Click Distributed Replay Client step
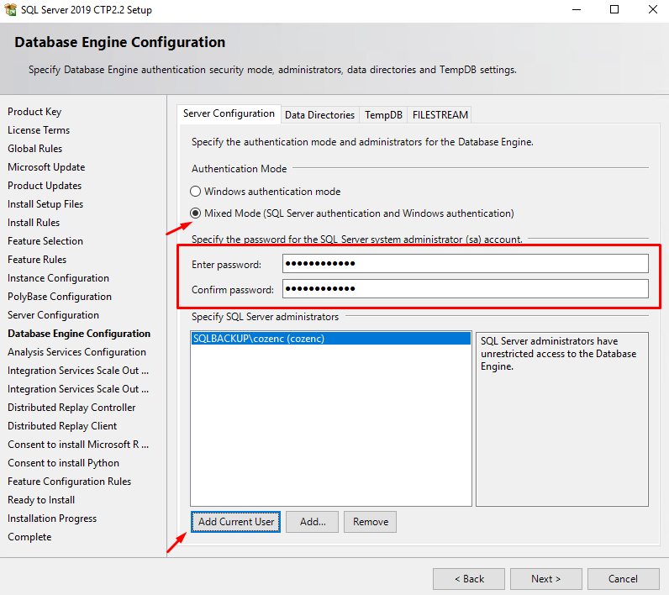Image resolution: width=669 pixels, height=595 pixels. click(62, 426)
